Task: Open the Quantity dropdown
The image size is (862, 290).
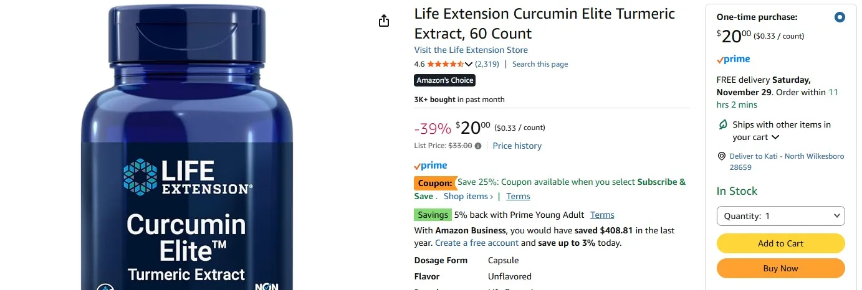Action: [x=780, y=216]
